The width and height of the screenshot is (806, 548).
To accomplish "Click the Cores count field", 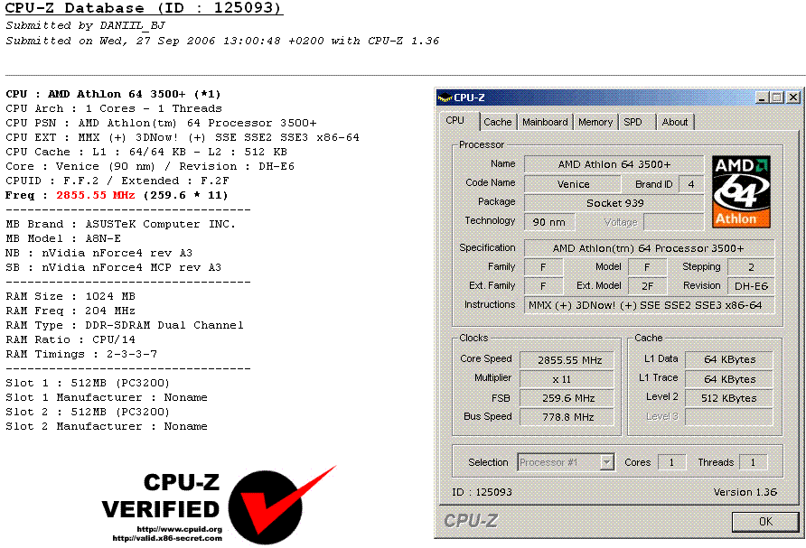I will tap(672, 462).
